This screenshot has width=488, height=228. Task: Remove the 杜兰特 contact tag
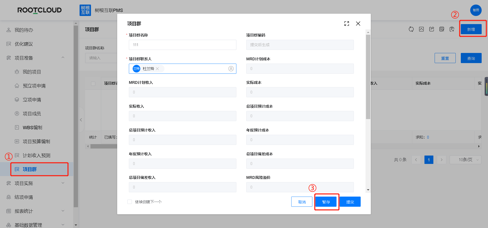click(x=157, y=69)
